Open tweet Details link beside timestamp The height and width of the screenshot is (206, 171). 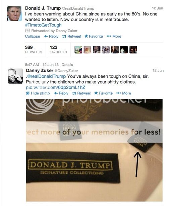(x=67, y=65)
